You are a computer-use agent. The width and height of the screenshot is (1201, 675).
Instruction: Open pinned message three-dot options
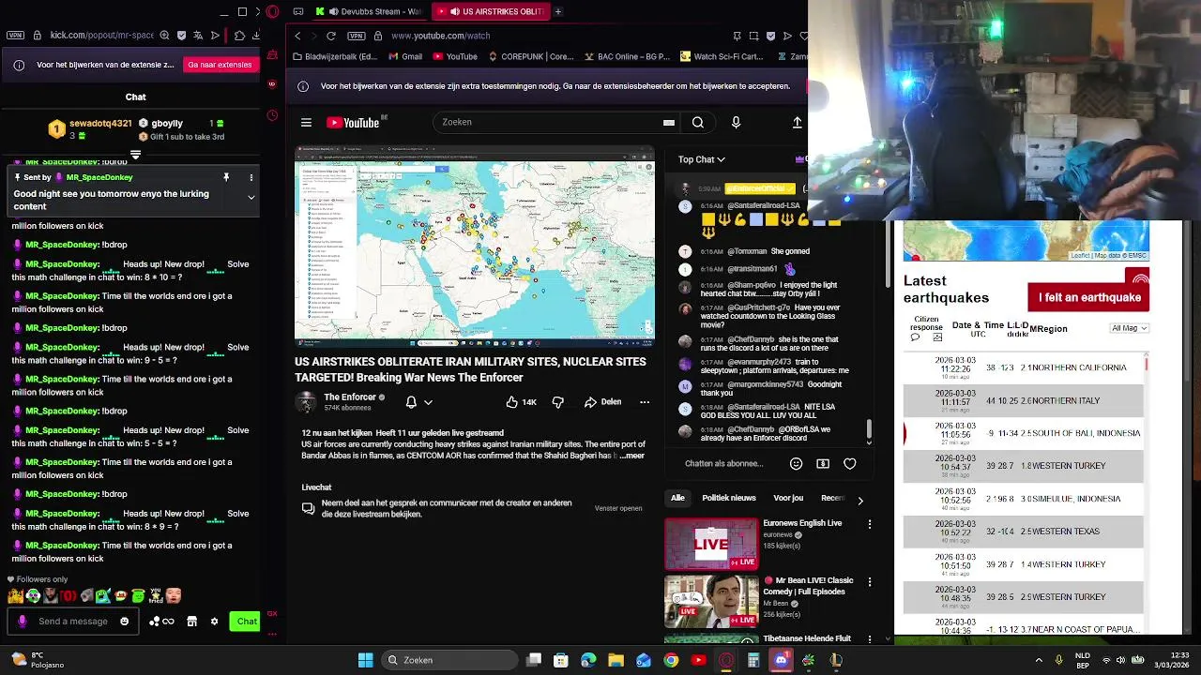coord(251,177)
